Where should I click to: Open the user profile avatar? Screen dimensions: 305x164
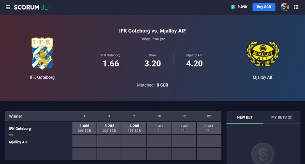coord(285,7)
